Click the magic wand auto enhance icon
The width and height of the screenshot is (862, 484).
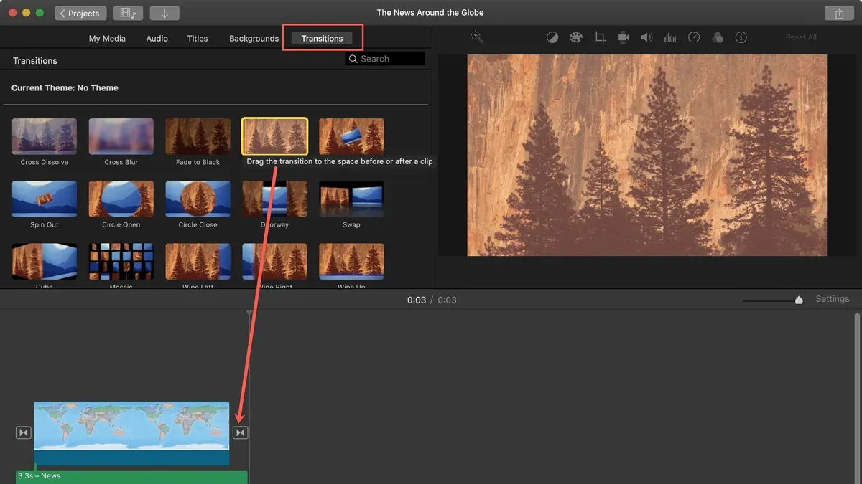click(x=476, y=37)
